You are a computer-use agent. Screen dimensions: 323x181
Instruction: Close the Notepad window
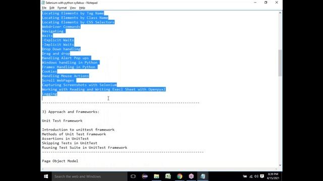pyautogui.click(x=277, y=3)
